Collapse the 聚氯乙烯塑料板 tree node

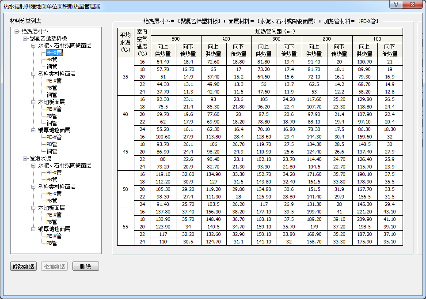tap(25, 38)
